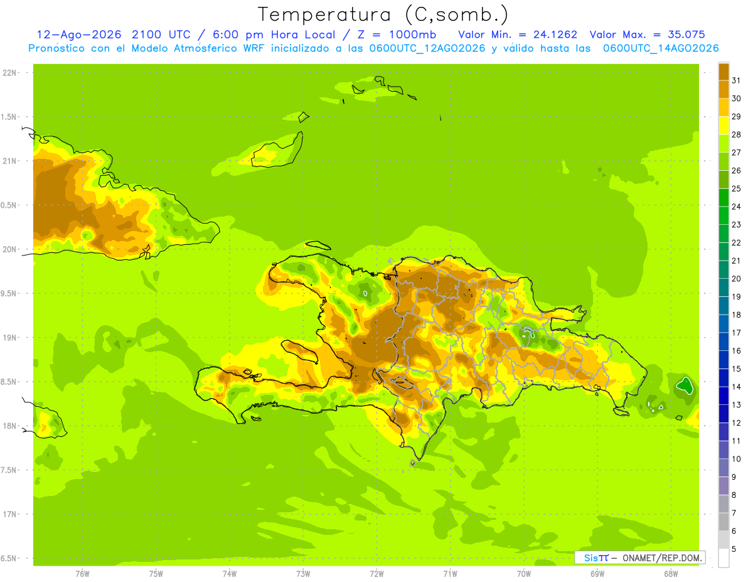Click the longitude label "70W"
The image size is (753, 582).
[524, 574]
